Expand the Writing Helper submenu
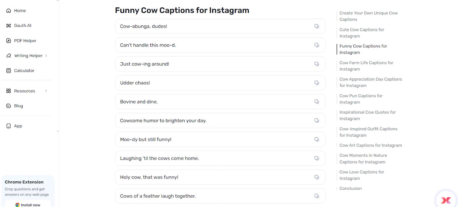The image size is (458, 207). 46,55
